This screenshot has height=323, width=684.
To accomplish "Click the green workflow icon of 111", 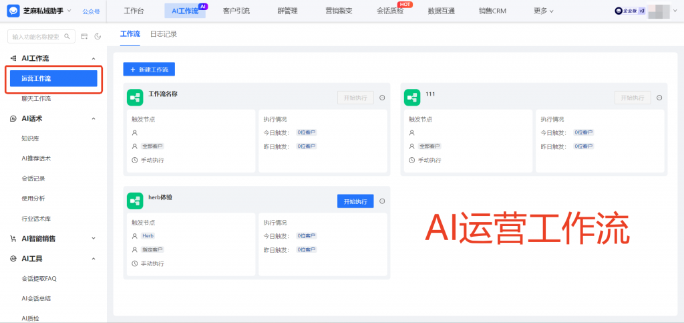I will [x=412, y=98].
